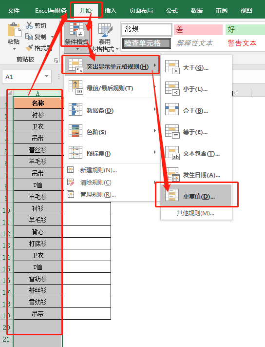Apply the 检查单元格 cell style

(x=147, y=43)
